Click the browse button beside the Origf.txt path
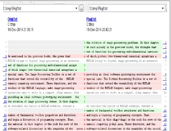Image resolution: width=171 pixels, height=131 pixels. point(81,8)
